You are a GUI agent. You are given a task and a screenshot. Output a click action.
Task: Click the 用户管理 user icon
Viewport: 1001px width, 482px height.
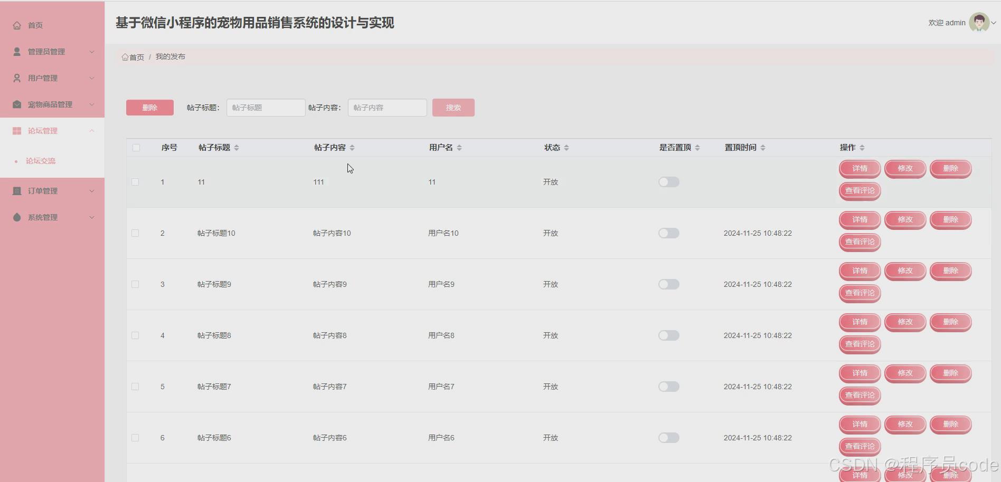pos(16,78)
